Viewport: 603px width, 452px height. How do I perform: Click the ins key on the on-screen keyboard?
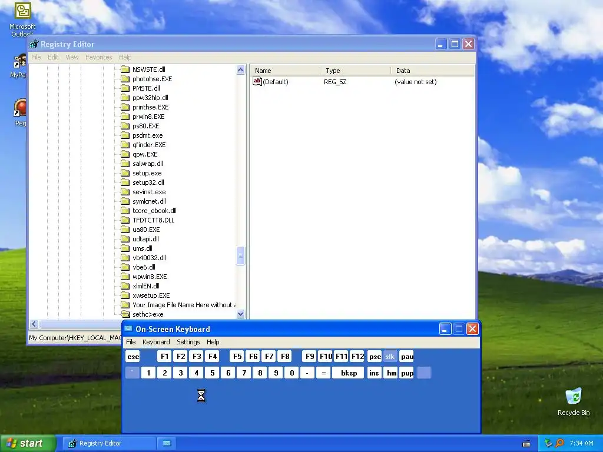[x=374, y=373]
